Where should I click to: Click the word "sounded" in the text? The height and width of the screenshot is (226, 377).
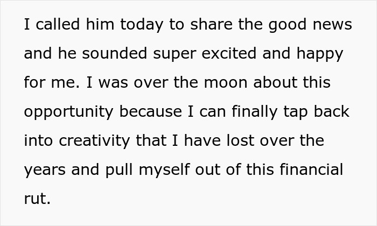pos(114,53)
